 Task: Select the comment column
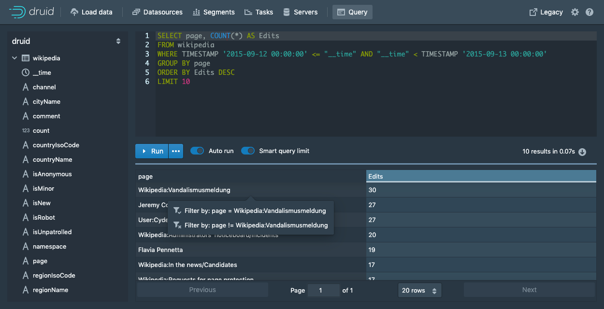(46, 116)
